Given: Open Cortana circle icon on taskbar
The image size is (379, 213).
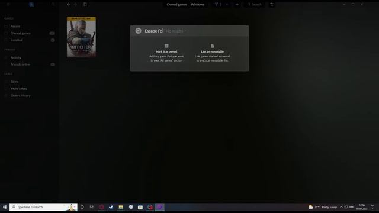Looking at the screenshot, I should point(82,207).
